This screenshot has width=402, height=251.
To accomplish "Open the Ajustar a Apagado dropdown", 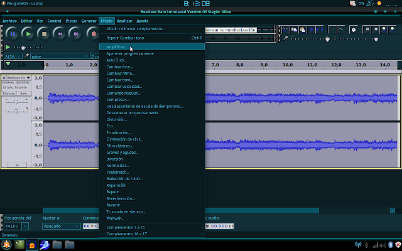I will 62,226.
